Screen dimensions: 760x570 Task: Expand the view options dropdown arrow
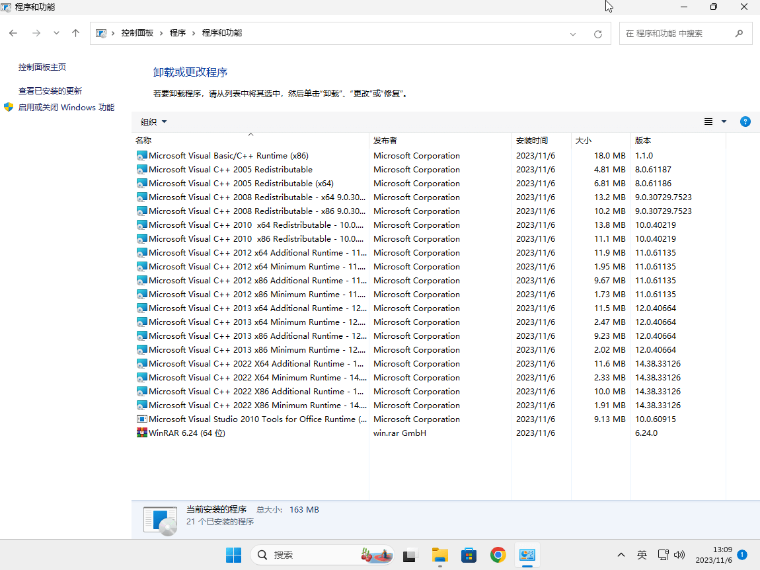[x=724, y=122]
